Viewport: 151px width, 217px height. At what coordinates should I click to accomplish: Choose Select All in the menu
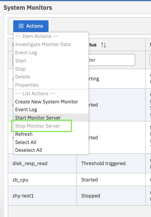26,142
